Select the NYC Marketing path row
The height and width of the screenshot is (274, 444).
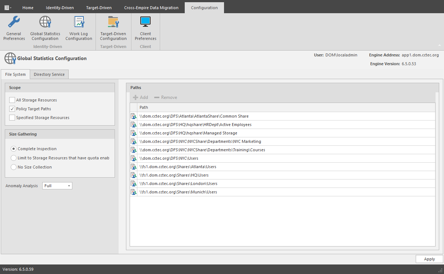point(200,142)
